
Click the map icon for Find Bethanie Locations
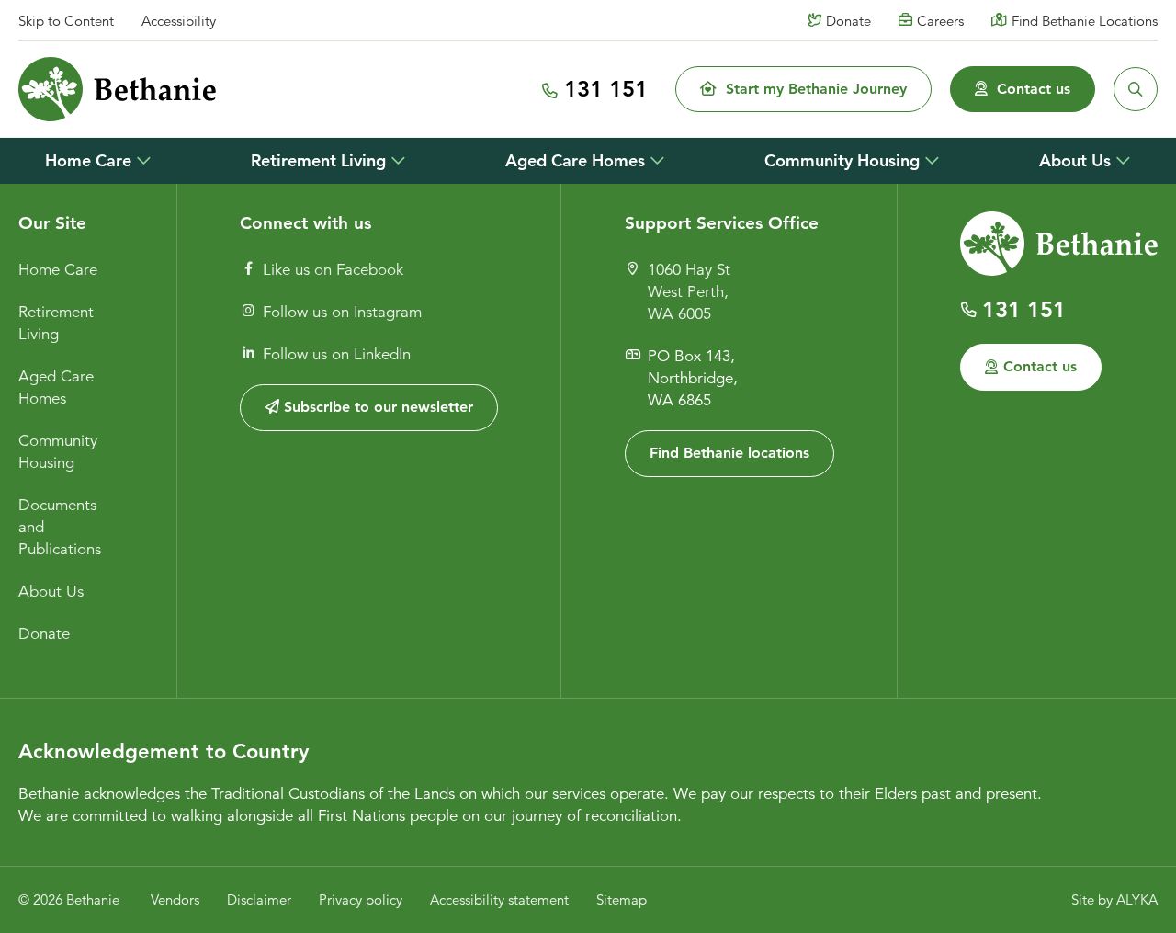pyautogui.click(x=999, y=20)
